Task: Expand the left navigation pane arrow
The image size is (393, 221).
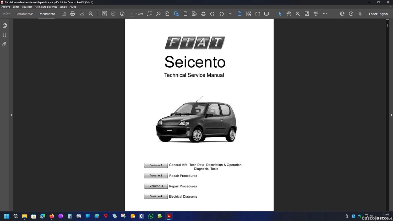Action: (11, 115)
